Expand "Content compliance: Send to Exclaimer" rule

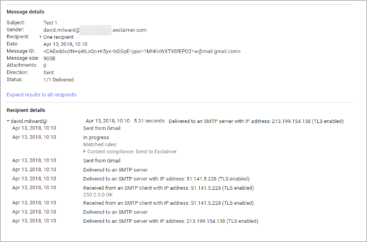85,151
